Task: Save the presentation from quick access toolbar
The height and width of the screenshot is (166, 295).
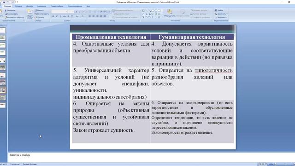Action: (x=4, y=2)
